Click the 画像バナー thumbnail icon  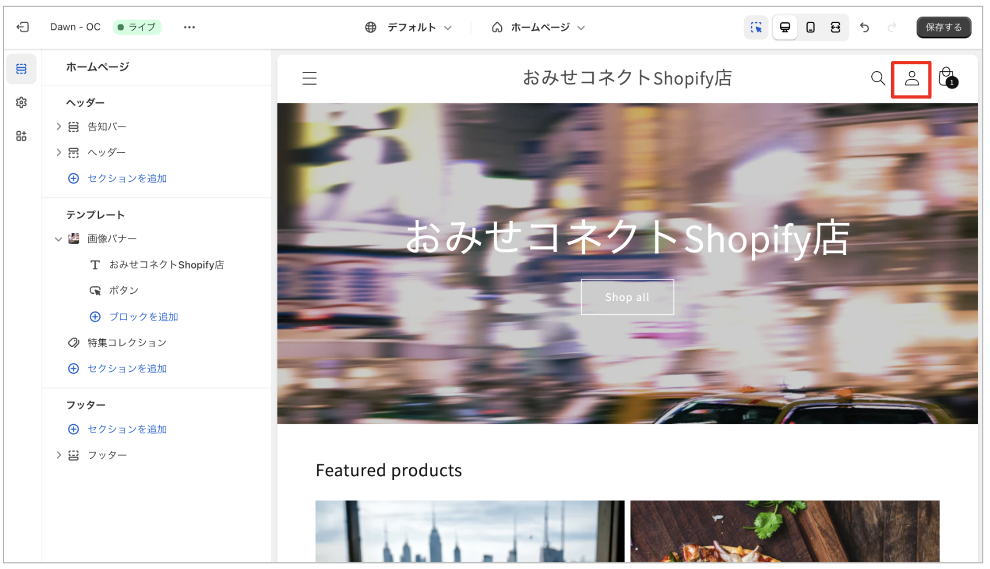point(73,239)
